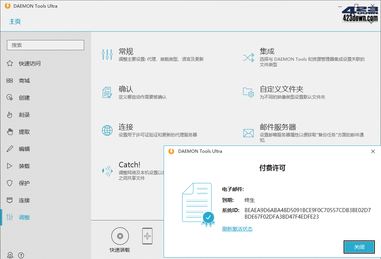
Task: Select the 刻录 (Burn) sidebar icon
Action: click(10, 115)
